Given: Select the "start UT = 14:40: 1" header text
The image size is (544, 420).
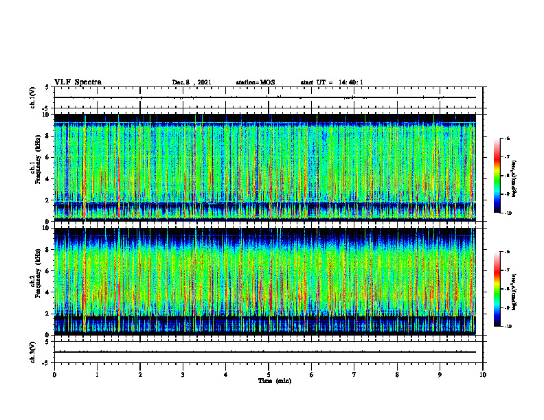Looking at the screenshot, I should [332, 82].
